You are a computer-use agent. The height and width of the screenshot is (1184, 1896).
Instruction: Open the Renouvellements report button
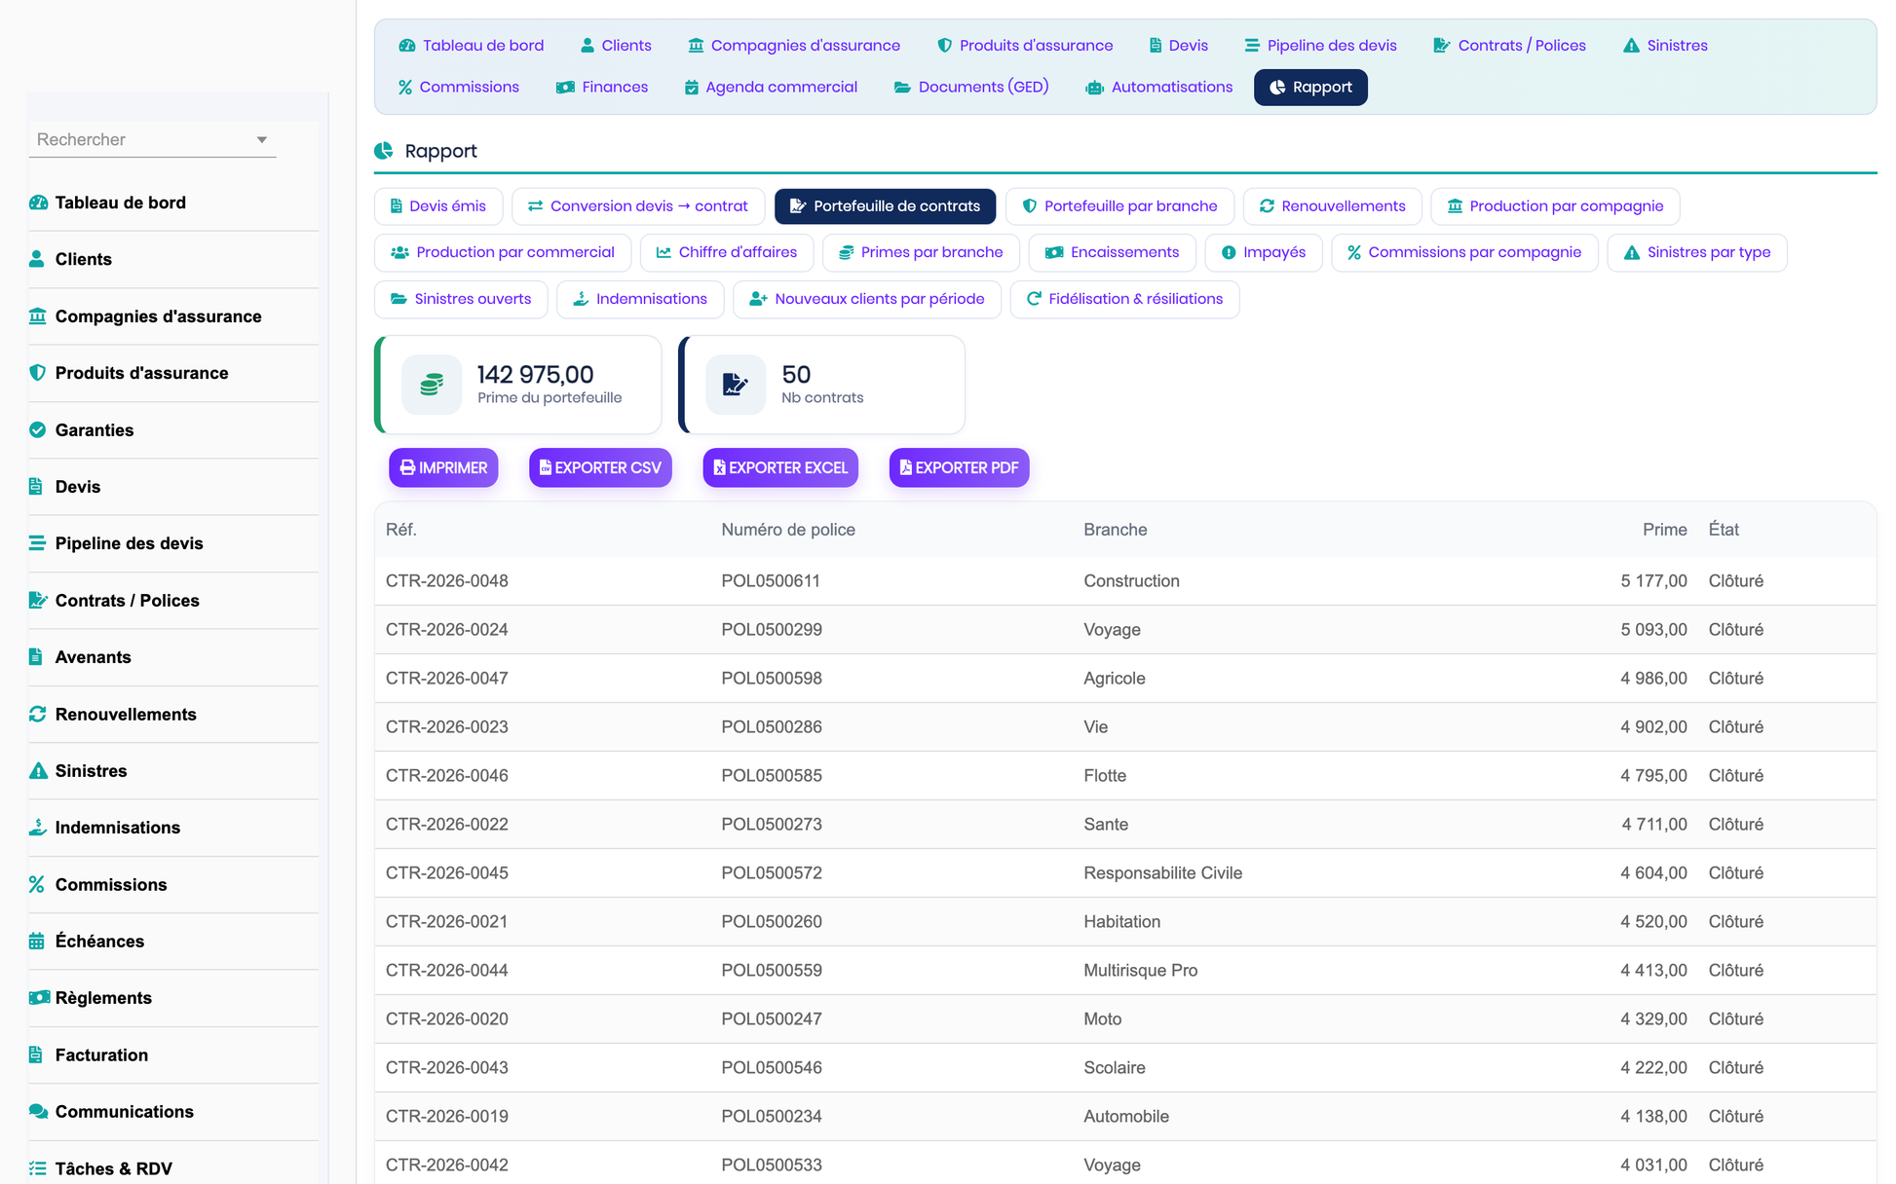click(1333, 206)
